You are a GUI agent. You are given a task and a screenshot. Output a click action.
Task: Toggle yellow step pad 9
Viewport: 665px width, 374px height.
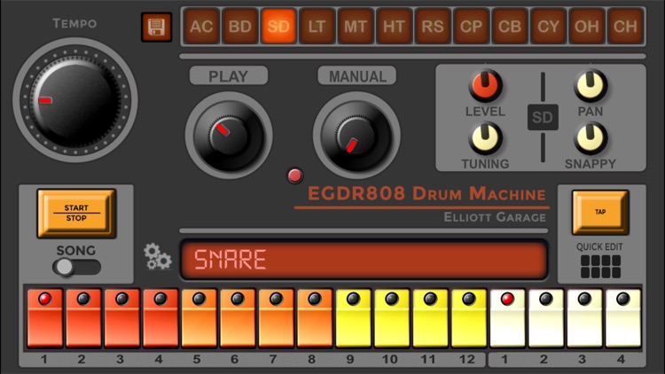coord(353,318)
